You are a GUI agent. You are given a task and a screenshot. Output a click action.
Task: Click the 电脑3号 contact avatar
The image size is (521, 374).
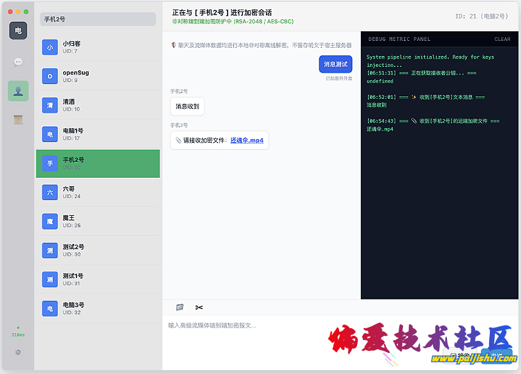(50, 308)
